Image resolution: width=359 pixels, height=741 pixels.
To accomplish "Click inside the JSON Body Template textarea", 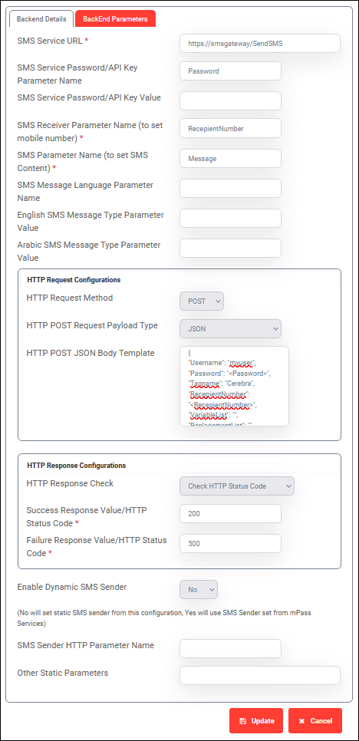I will tap(234, 386).
